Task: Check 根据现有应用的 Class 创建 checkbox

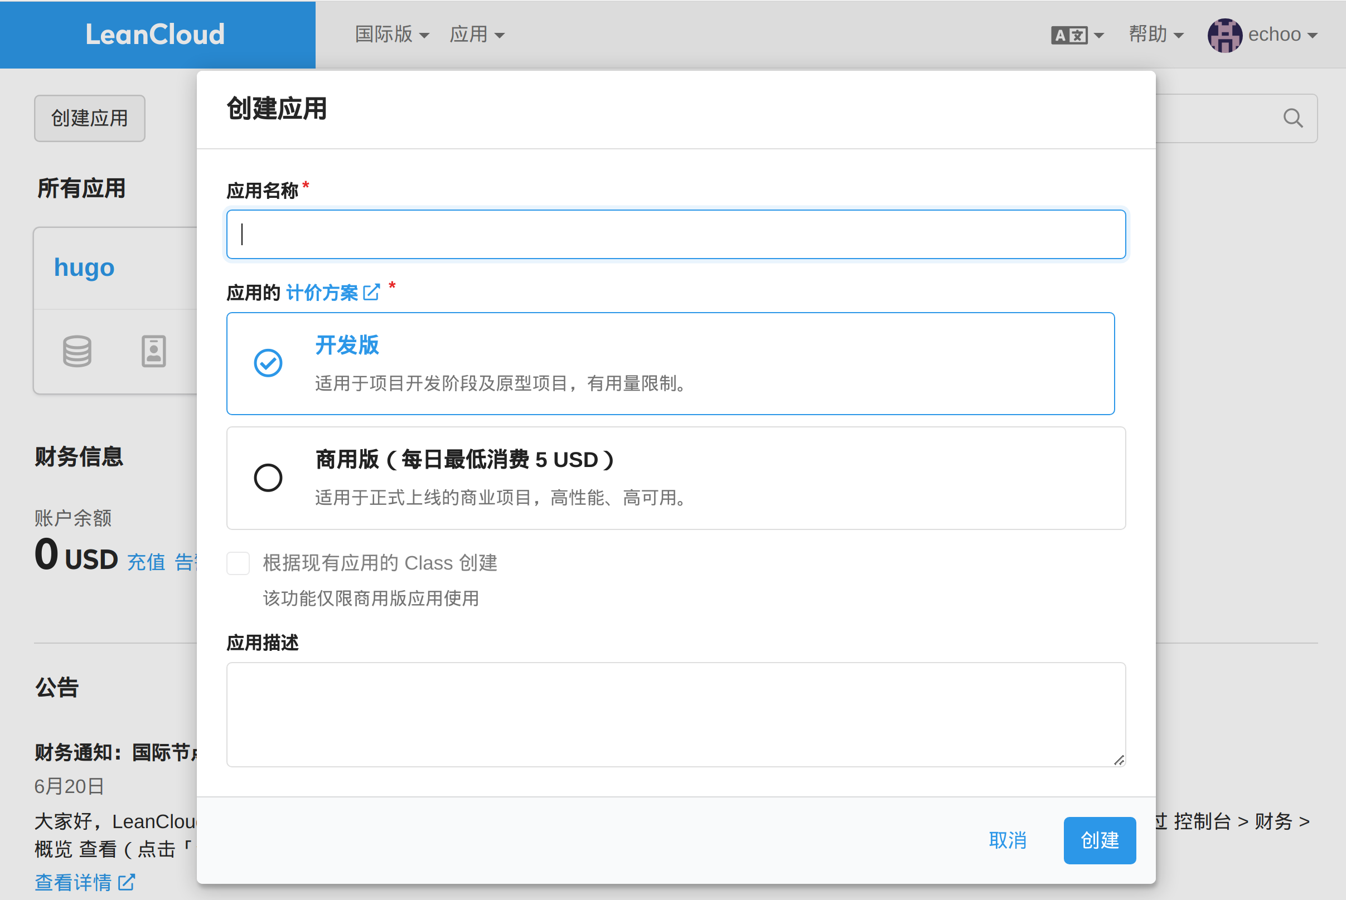Action: coord(238,563)
